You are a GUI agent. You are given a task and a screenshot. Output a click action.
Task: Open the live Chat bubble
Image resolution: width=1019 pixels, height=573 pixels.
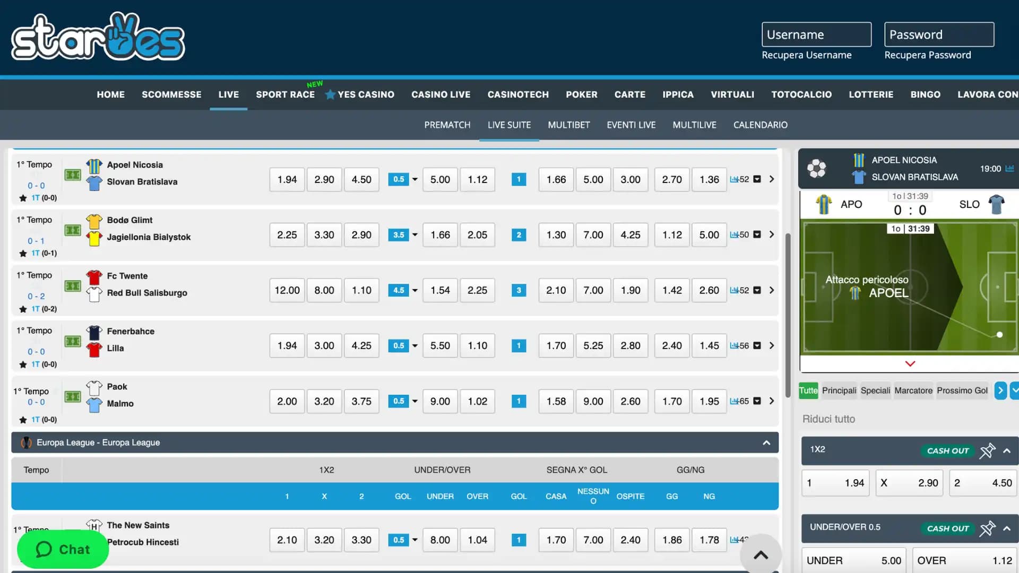pyautogui.click(x=62, y=549)
